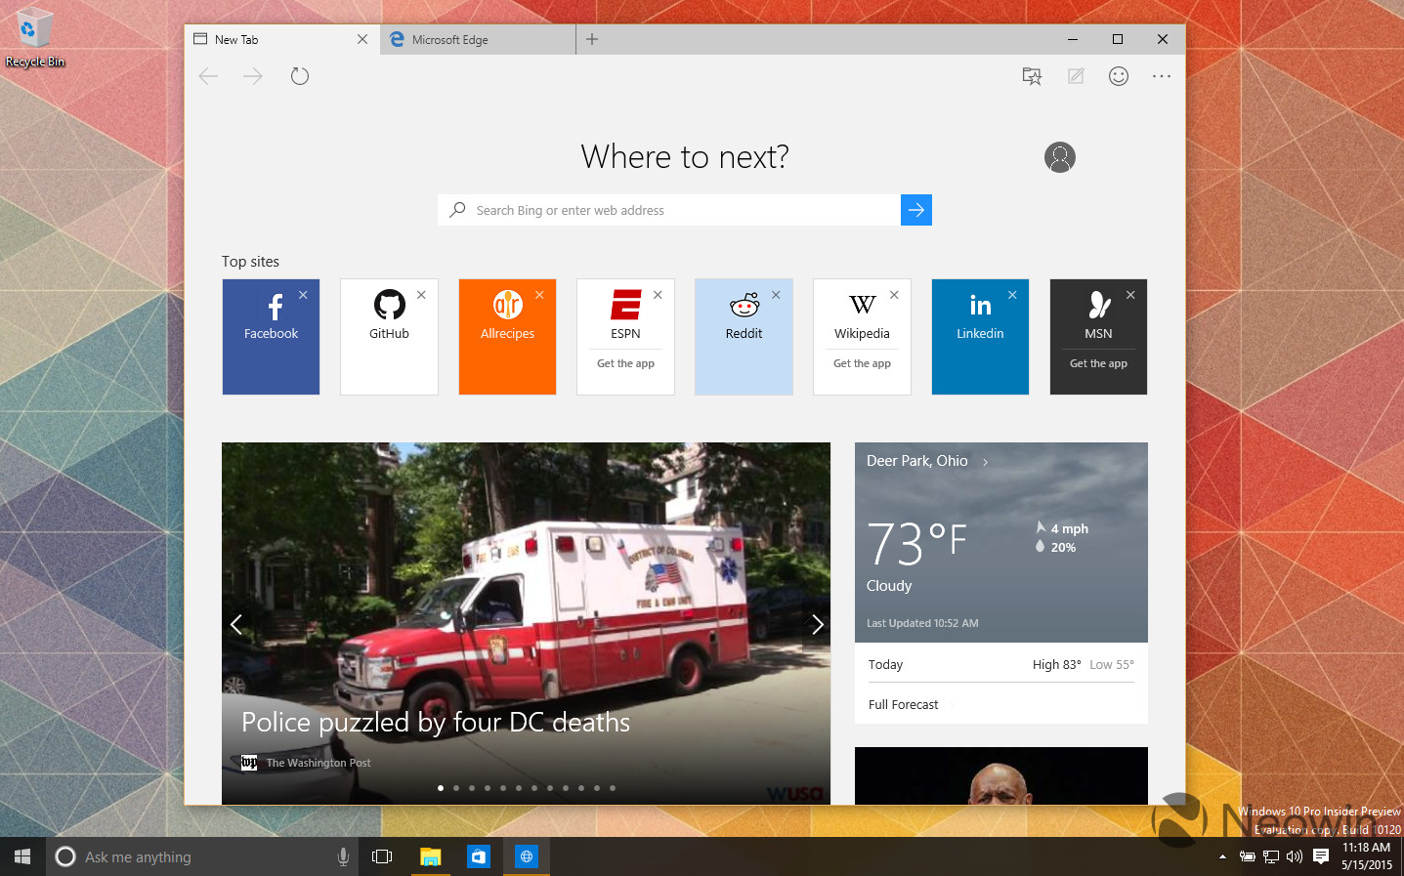This screenshot has height=876, width=1404.
Task: Remove Reddit tile with its X
Action: 776,295
